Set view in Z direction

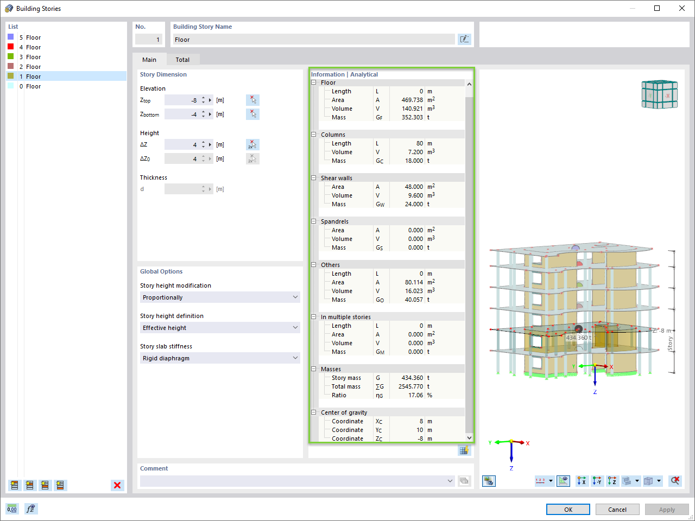[612, 481]
